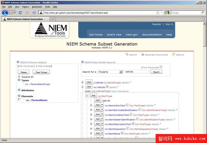Click the Delete button
The height and width of the screenshot is (143, 207).
pos(24,72)
